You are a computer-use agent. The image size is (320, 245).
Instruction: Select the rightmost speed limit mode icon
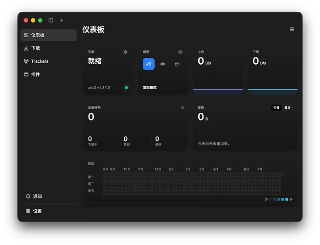click(177, 64)
